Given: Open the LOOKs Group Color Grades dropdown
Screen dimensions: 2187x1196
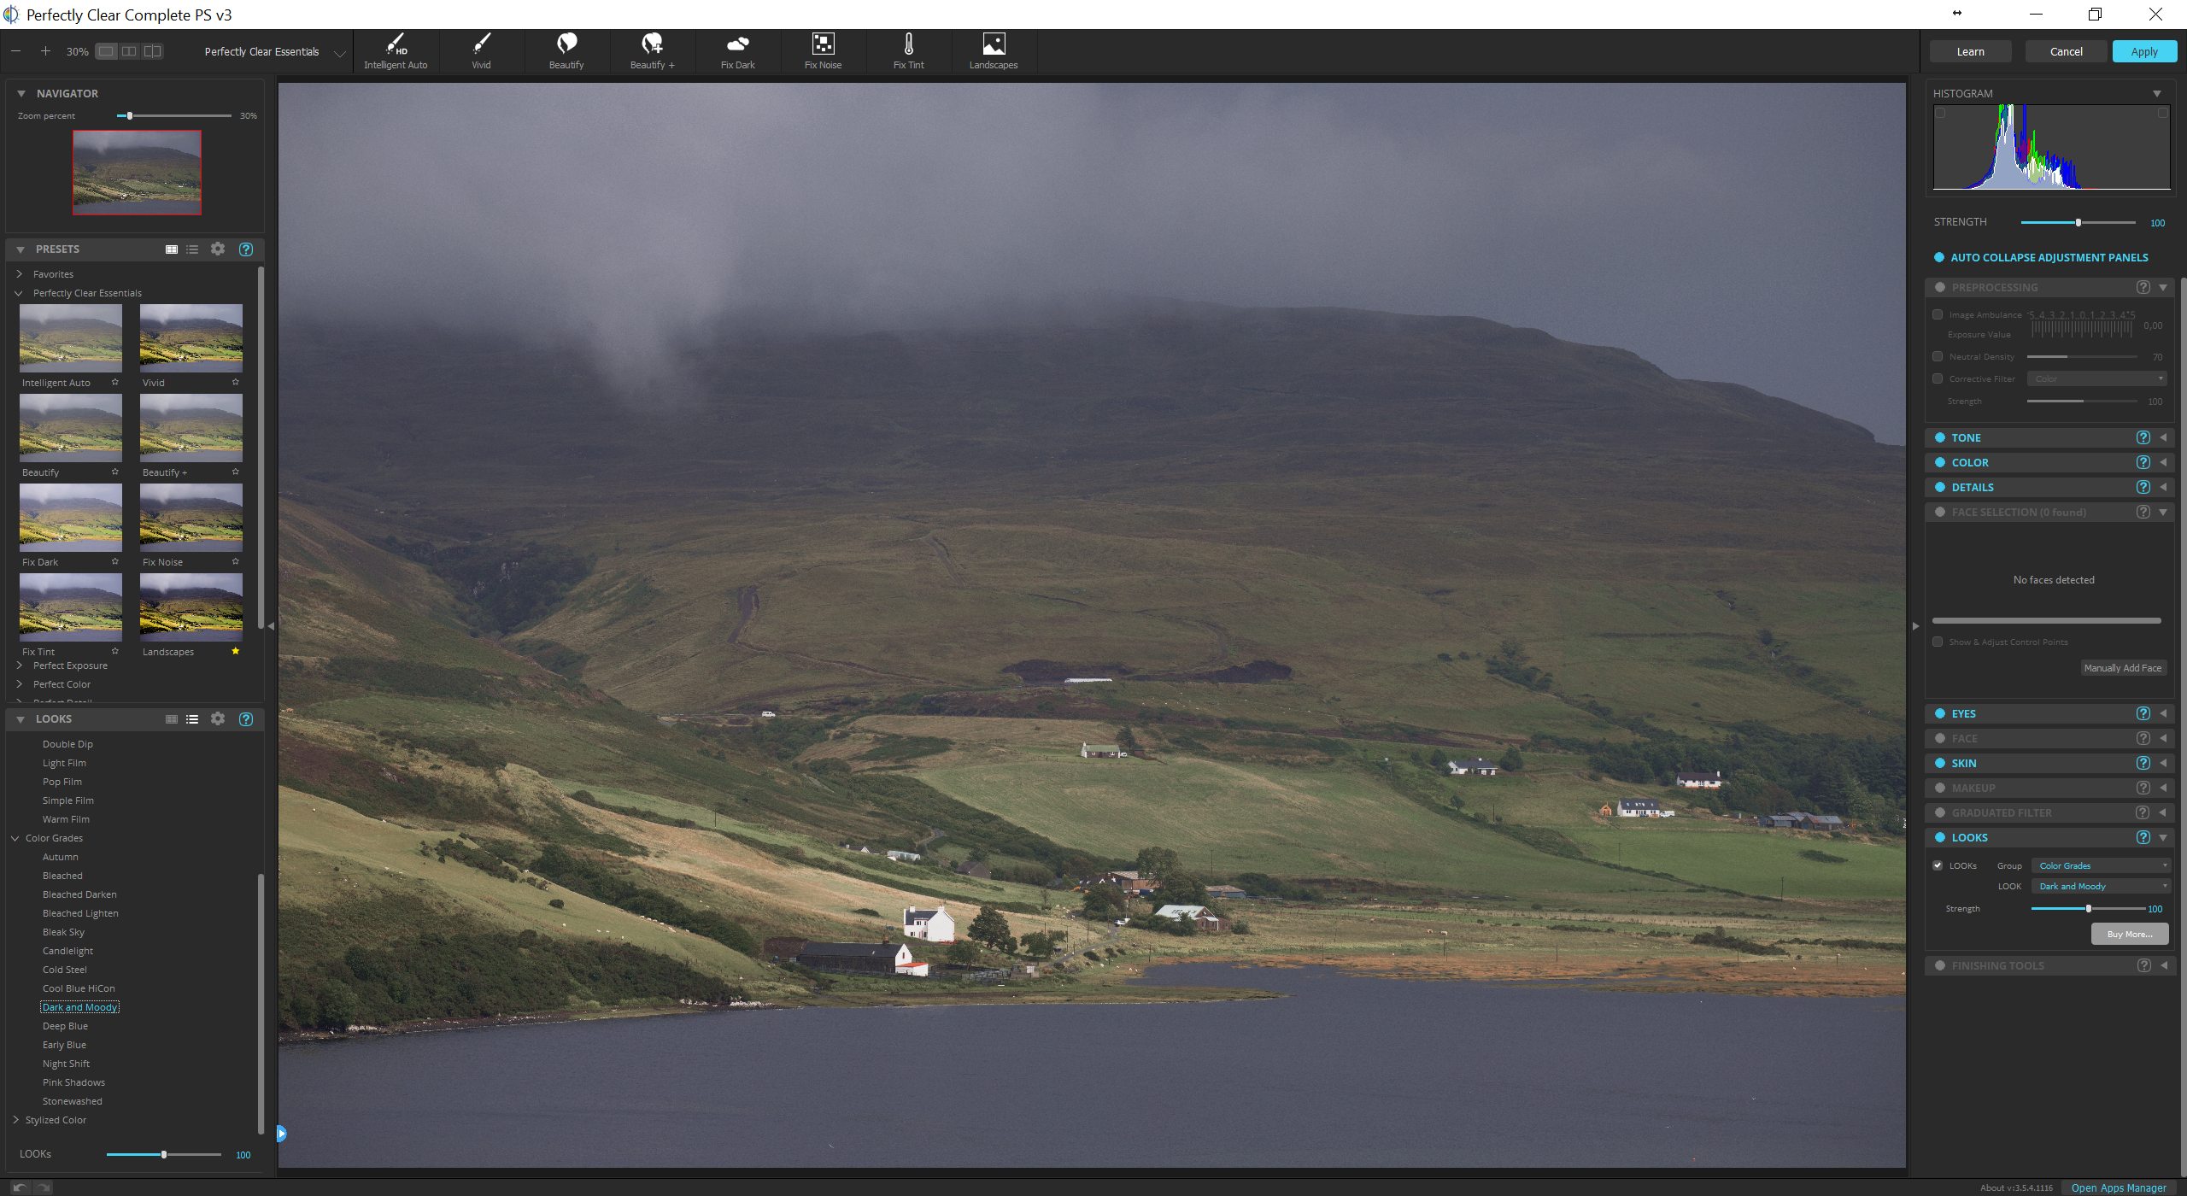Looking at the screenshot, I should [x=2100, y=865].
